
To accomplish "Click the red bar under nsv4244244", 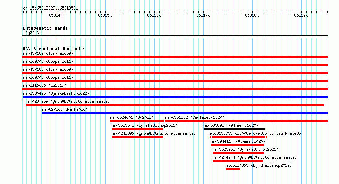I will click(238, 161).
